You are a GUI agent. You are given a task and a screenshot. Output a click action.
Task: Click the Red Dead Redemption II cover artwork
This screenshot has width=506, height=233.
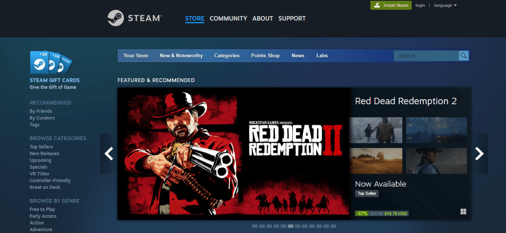(x=234, y=154)
